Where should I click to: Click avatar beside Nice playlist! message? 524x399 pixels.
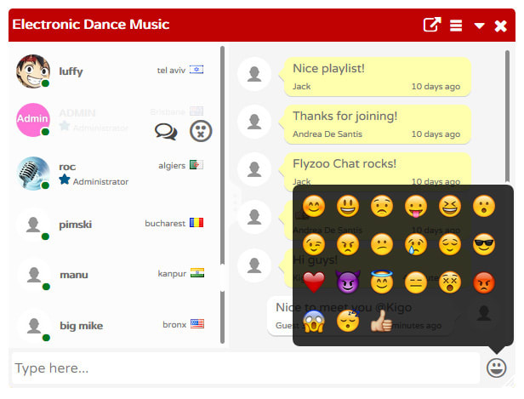[254, 74]
